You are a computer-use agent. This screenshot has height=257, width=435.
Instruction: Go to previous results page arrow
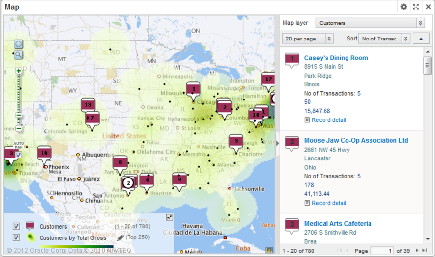(x=347, y=250)
